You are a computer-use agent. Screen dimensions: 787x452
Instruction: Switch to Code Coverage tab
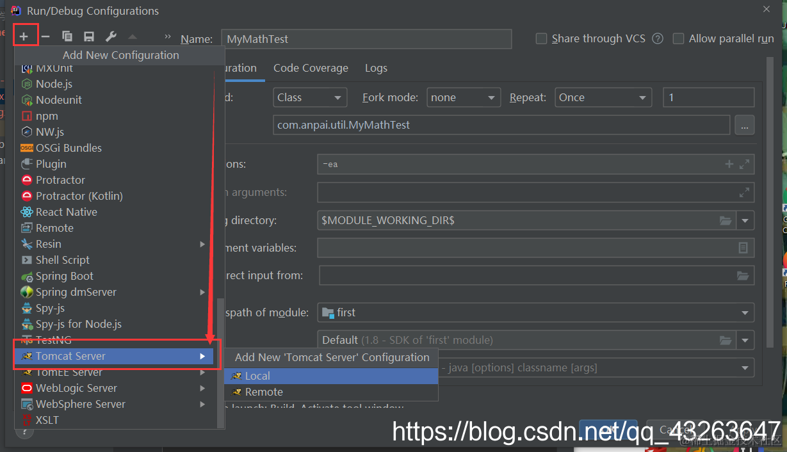[311, 68]
